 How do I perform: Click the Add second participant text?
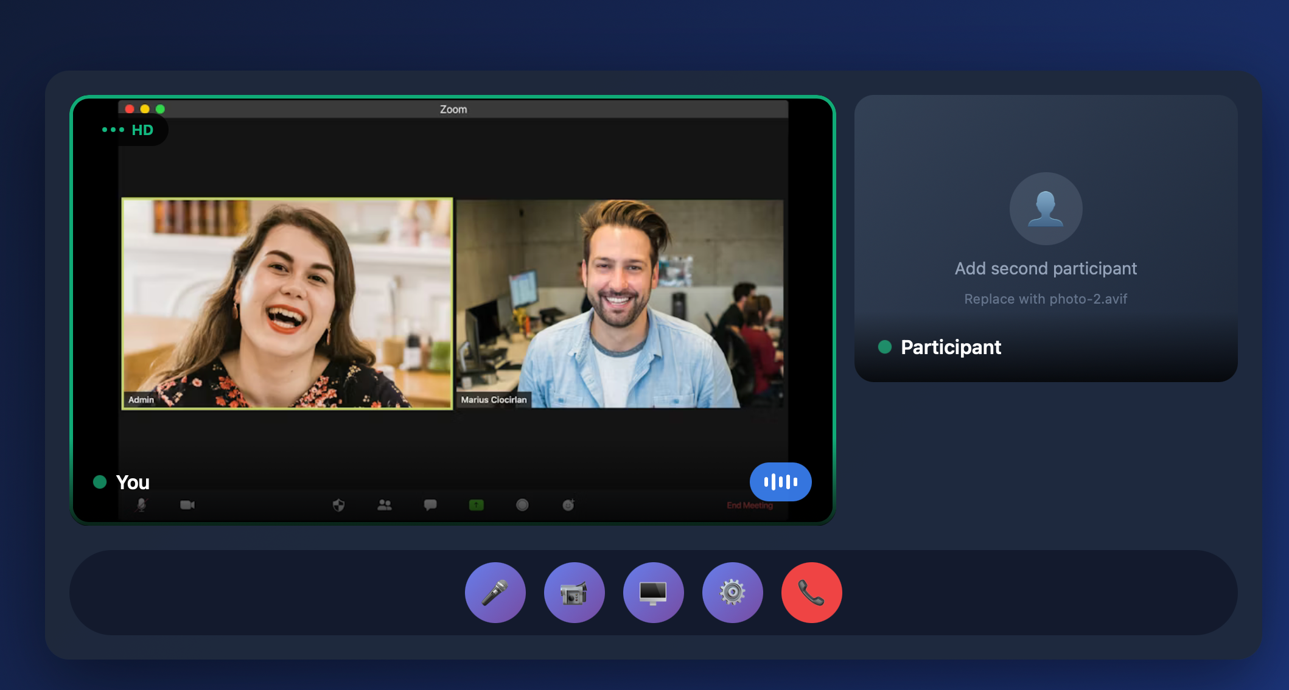point(1046,268)
